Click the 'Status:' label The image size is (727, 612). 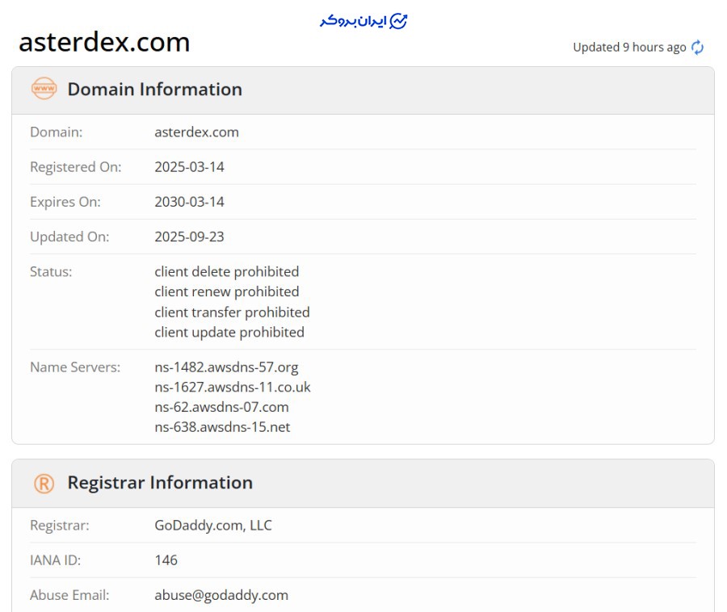tap(51, 271)
